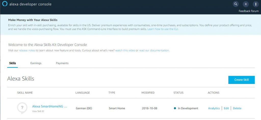Image resolution: width=261 pixels, height=120 pixels.
Task: Click the TYPE column header
Action: (112, 93)
